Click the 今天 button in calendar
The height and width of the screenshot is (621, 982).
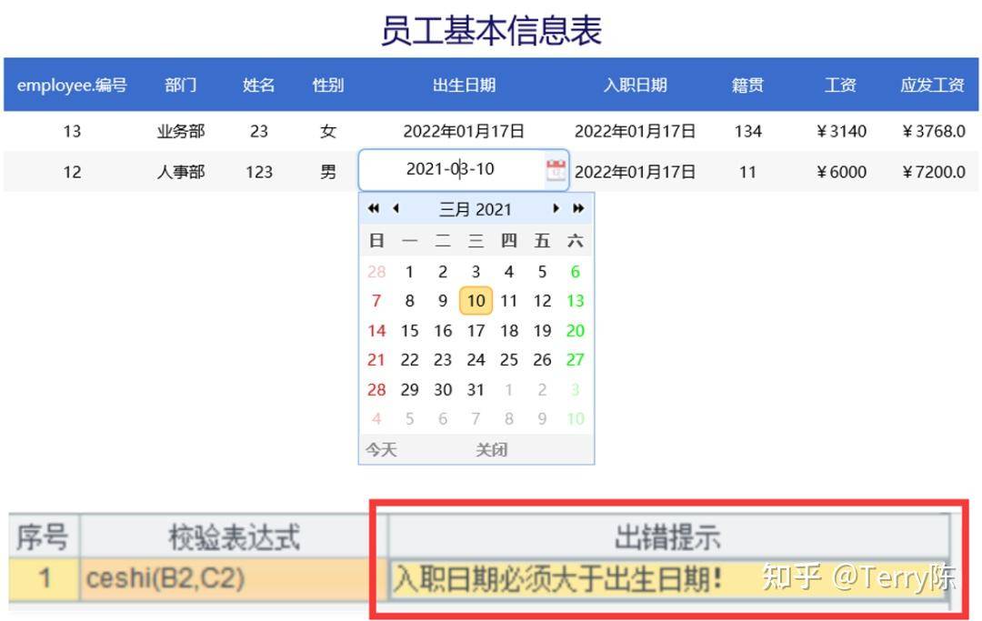coord(381,449)
